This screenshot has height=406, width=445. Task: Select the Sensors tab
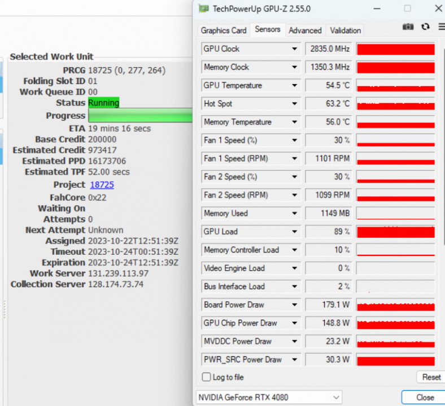tap(267, 29)
